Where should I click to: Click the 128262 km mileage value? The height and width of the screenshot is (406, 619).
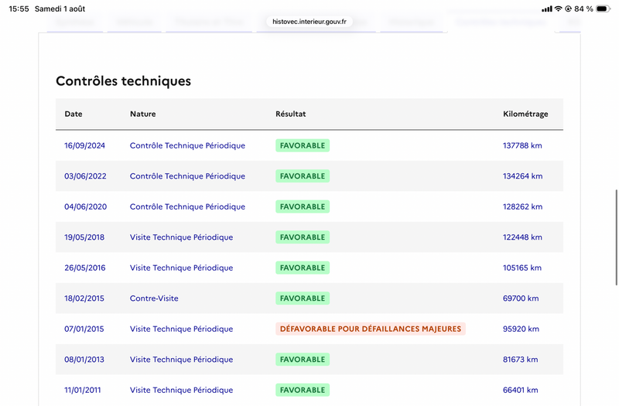pos(523,206)
